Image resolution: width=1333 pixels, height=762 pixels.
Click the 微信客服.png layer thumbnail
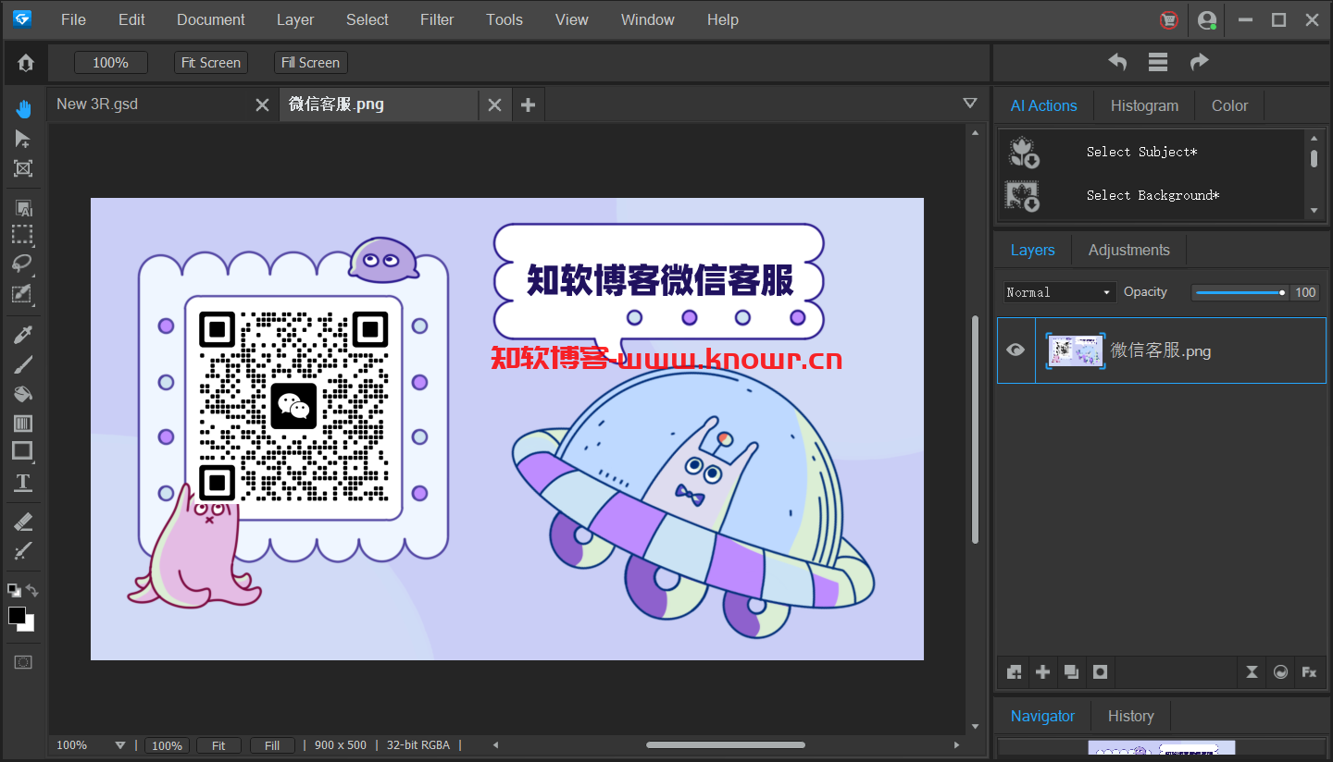tap(1076, 350)
